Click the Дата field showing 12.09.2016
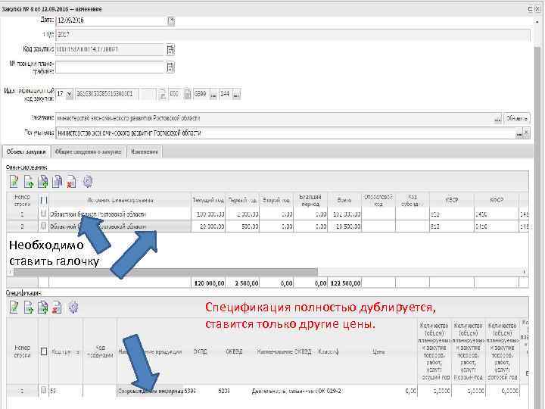The width and height of the screenshot is (545, 409). 111,20
